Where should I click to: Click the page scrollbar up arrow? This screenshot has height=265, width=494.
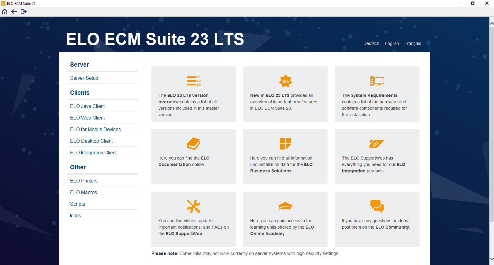(x=492, y=23)
